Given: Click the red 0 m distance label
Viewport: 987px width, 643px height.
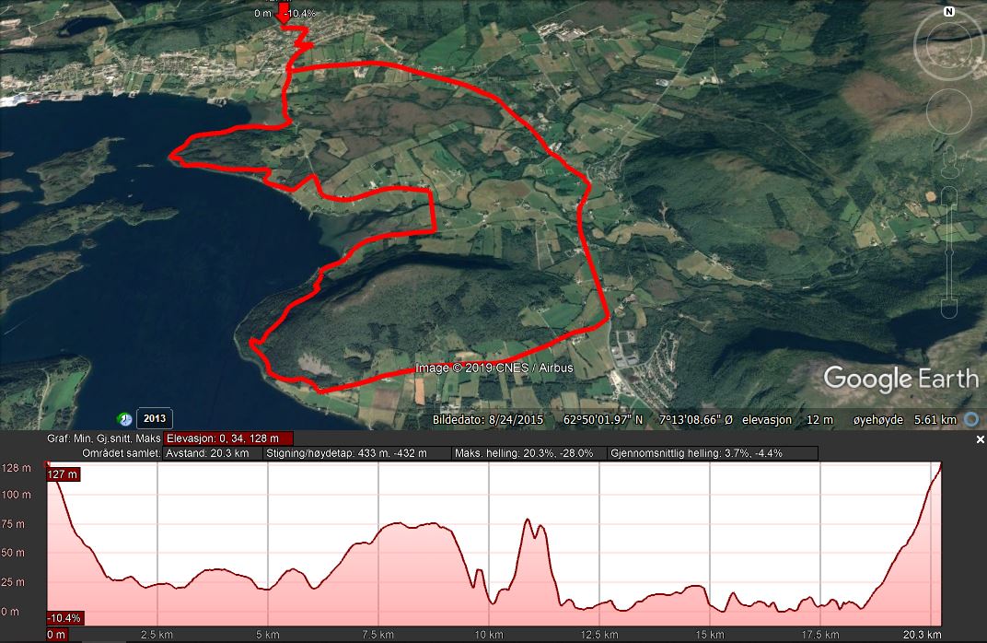Looking at the screenshot, I should pyautogui.click(x=57, y=635).
